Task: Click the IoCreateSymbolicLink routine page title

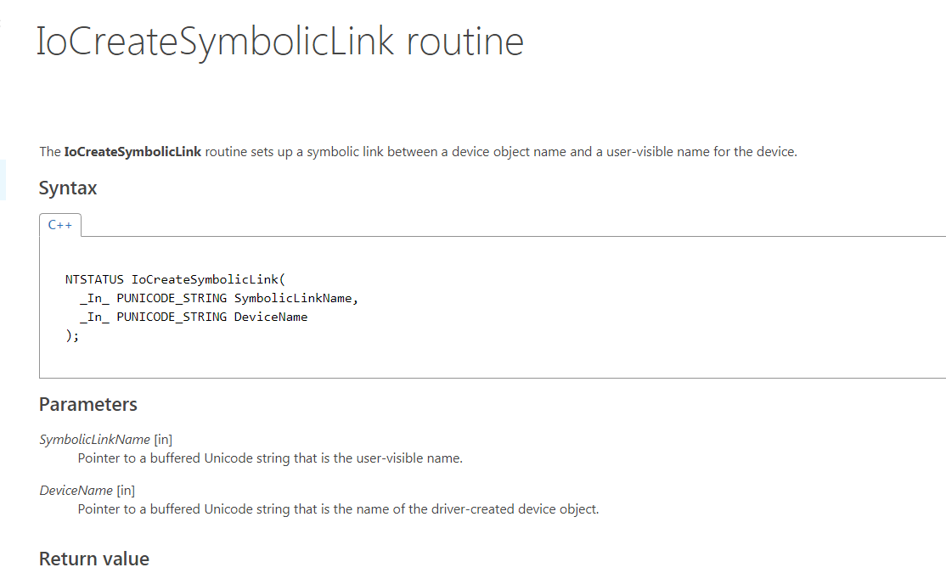Action: pyautogui.click(x=279, y=42)
